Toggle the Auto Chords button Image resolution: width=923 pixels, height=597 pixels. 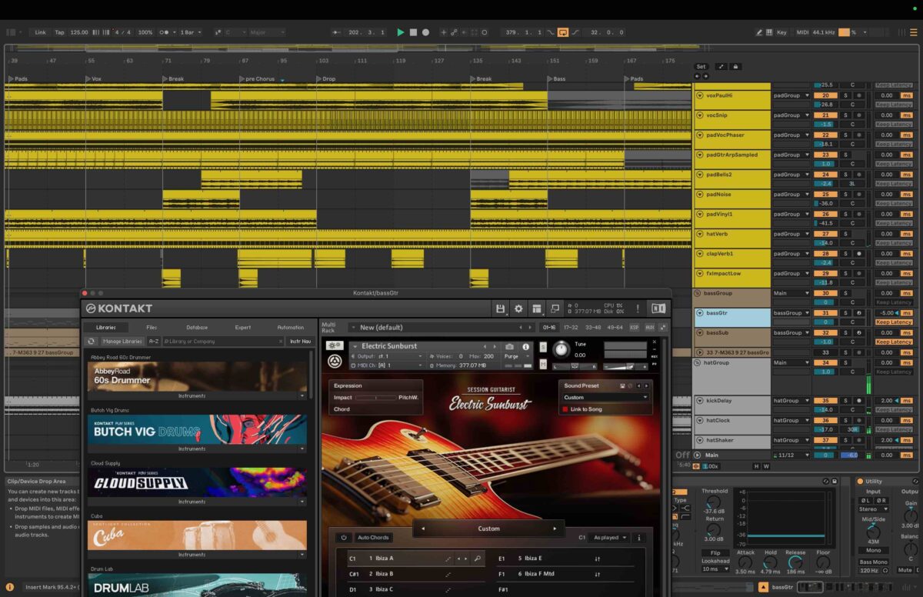coord(373,538)
